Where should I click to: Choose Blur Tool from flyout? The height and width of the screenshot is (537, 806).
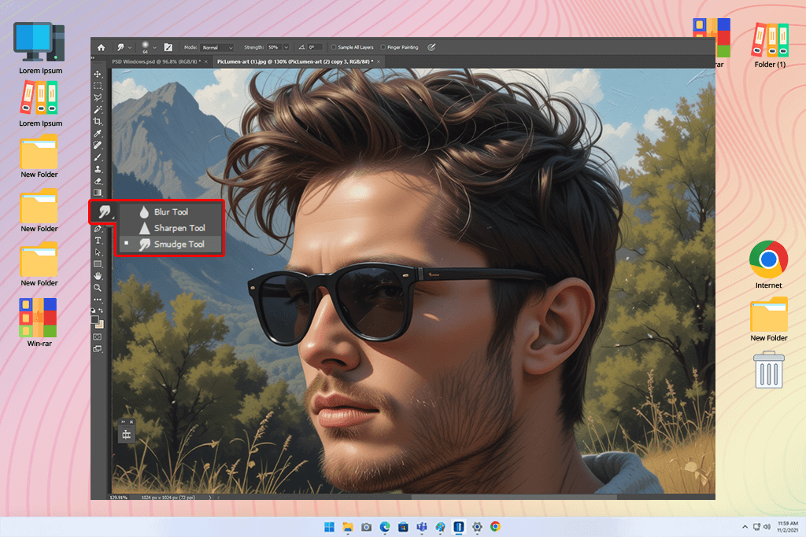[x=171, y=212]
